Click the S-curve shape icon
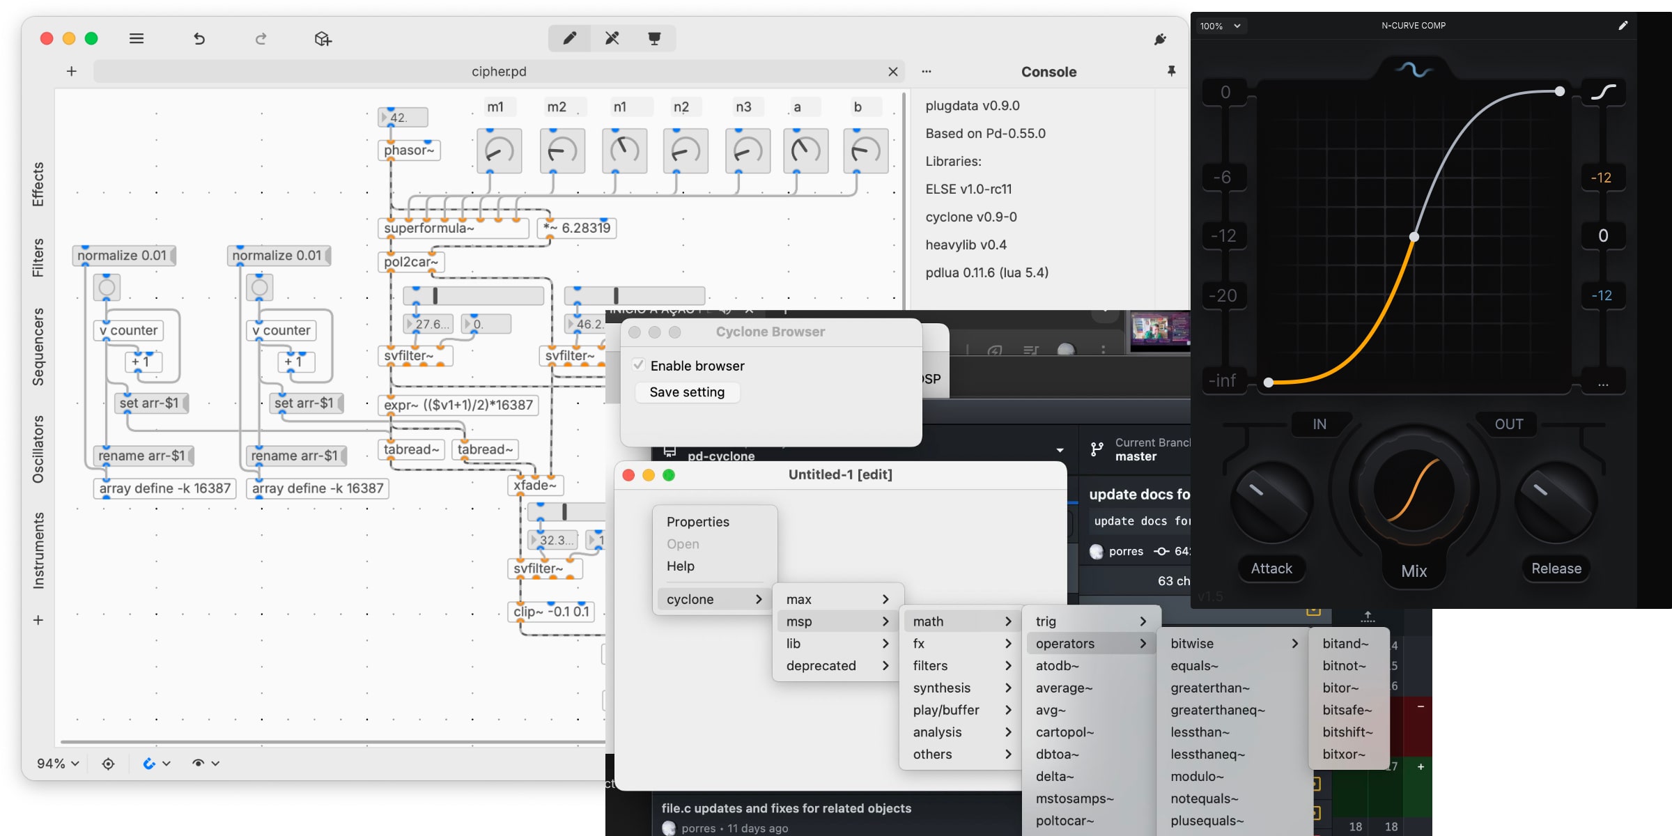 [x=1603, y=92]
